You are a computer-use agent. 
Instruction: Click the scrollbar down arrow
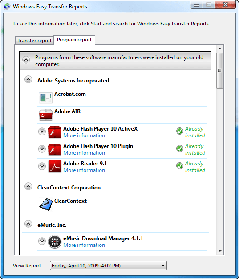[x=220, y=251]
